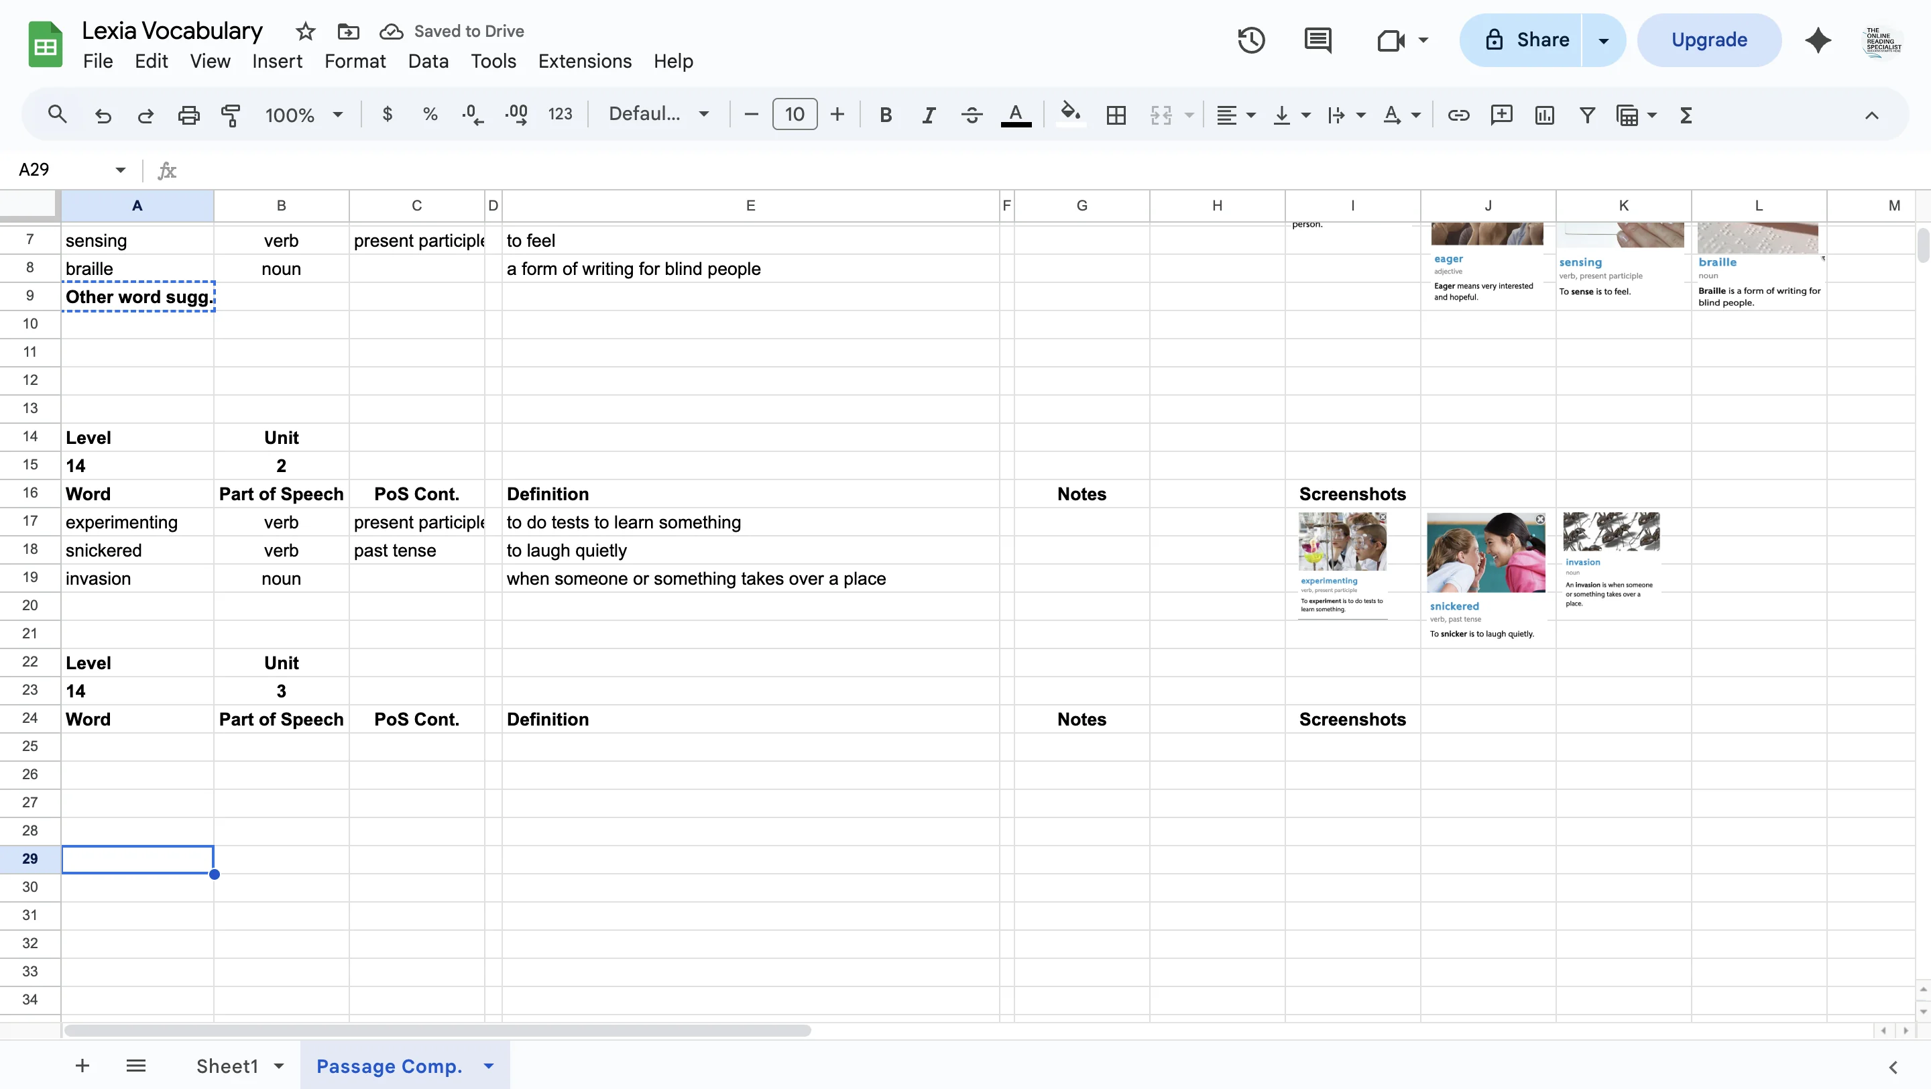The height and width of the screenshot is (1089, 1931).
Task: Open the Format menu
Action: coord(355,61)
